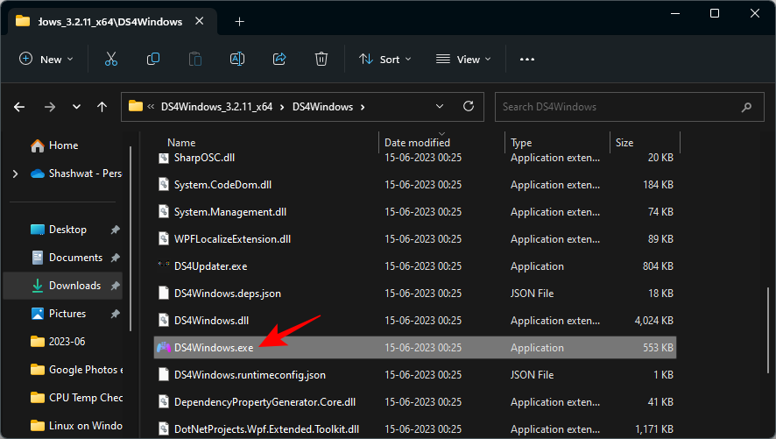
Task: Open recent locations dropdown chevron
Action: pos(76,107)
